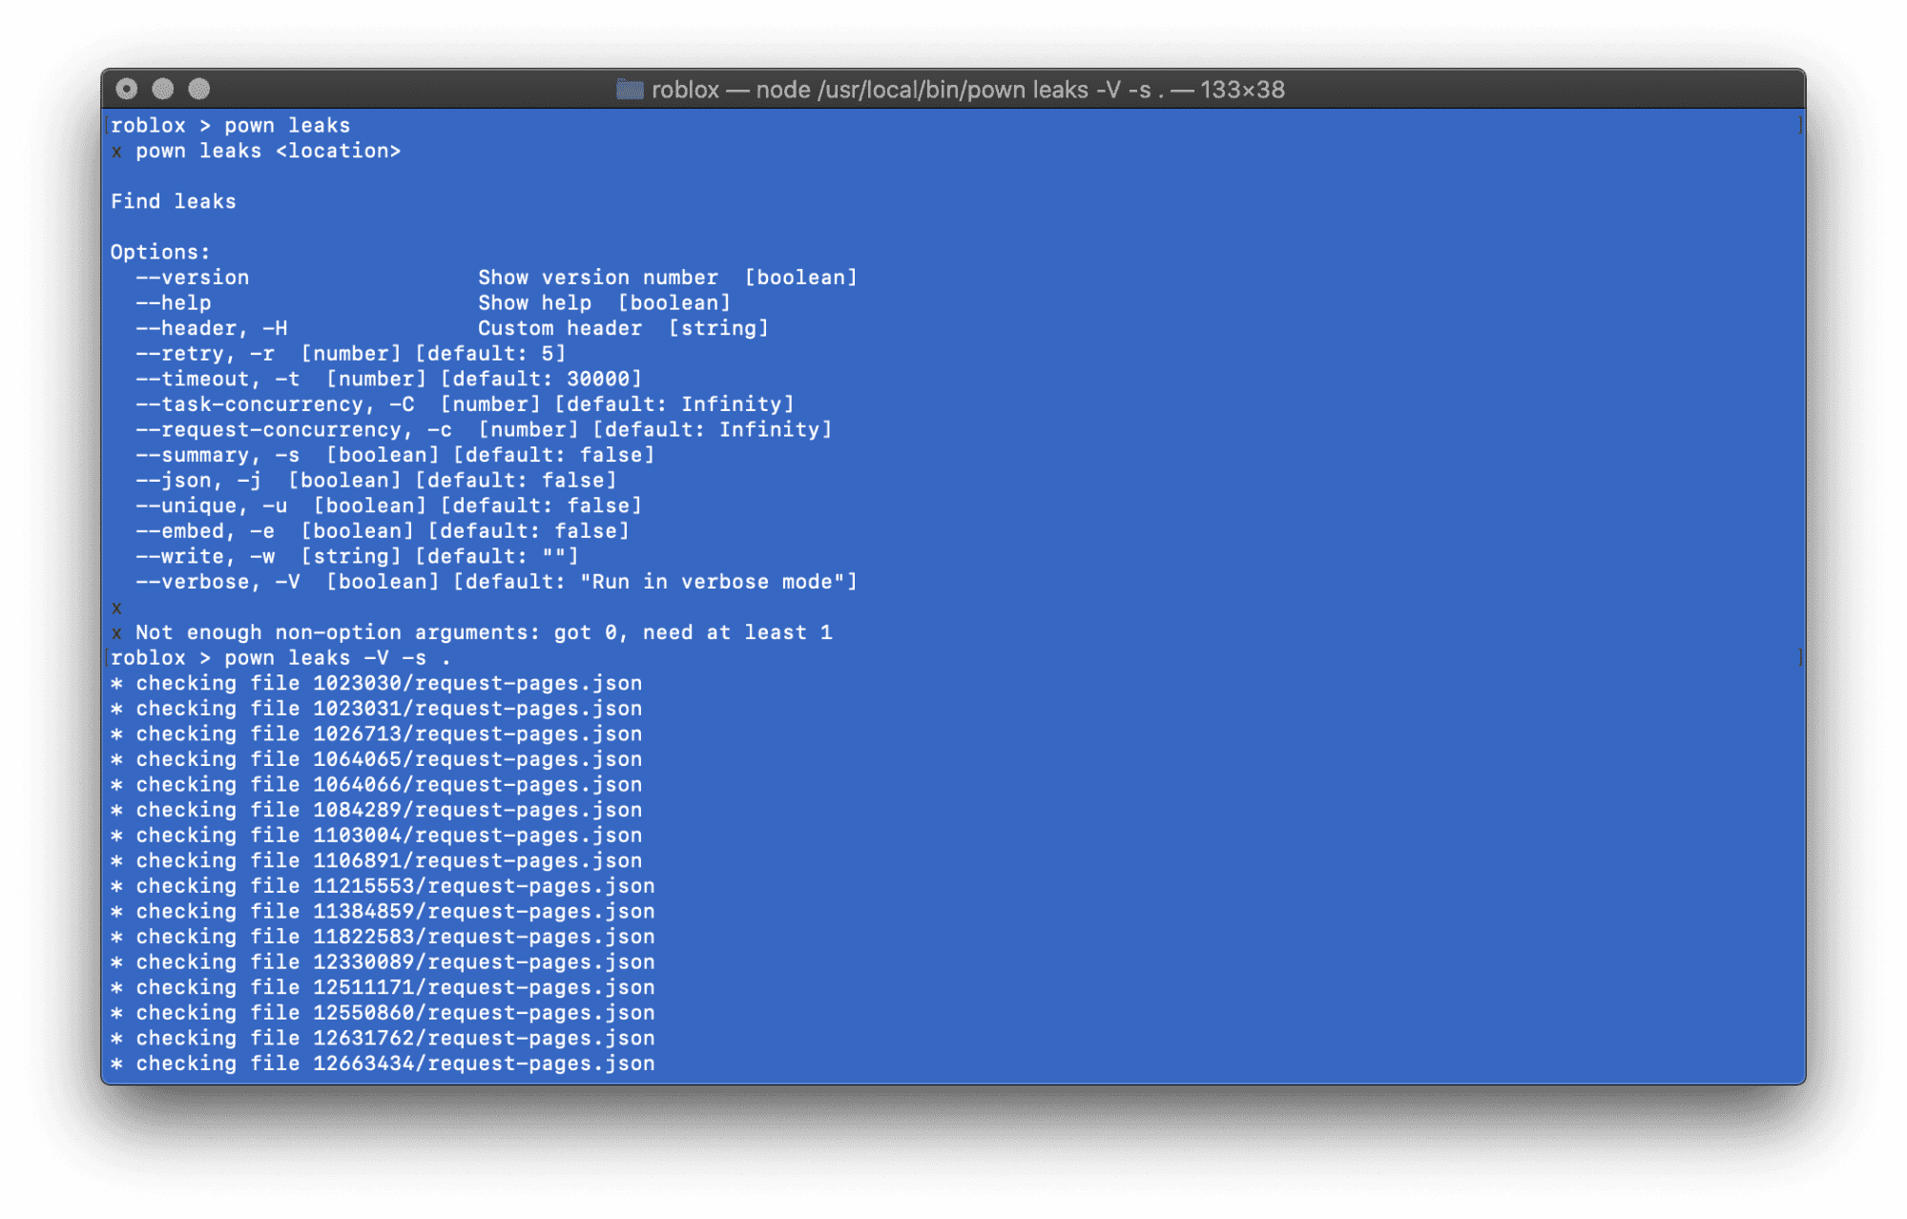Click the window title text 'roblox — node'
Screen dimensions: 1907x1219
tap(733, 90)
